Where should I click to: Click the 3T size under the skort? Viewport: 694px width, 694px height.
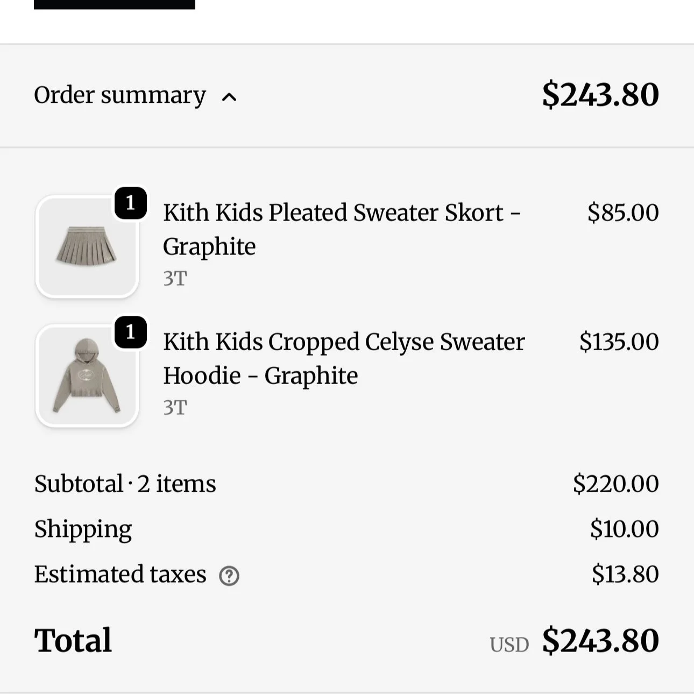(x=175, y=279)
